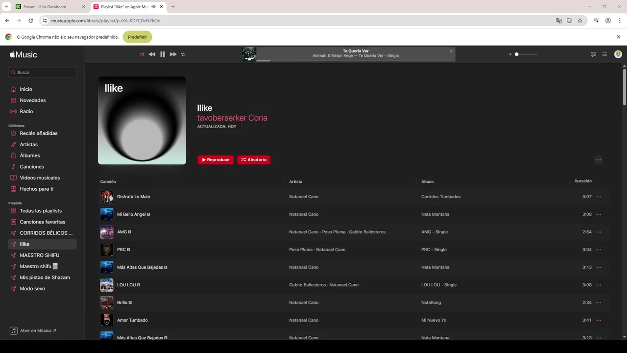Open the play queue list

pos(604,54)
